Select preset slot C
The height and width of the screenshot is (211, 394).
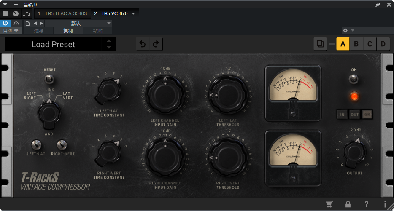click(x=370, y=44)
